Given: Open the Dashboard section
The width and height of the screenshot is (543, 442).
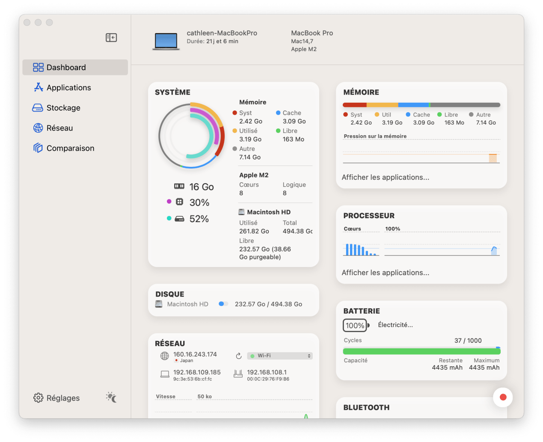Looking at the screenshot, I should 75,67.
